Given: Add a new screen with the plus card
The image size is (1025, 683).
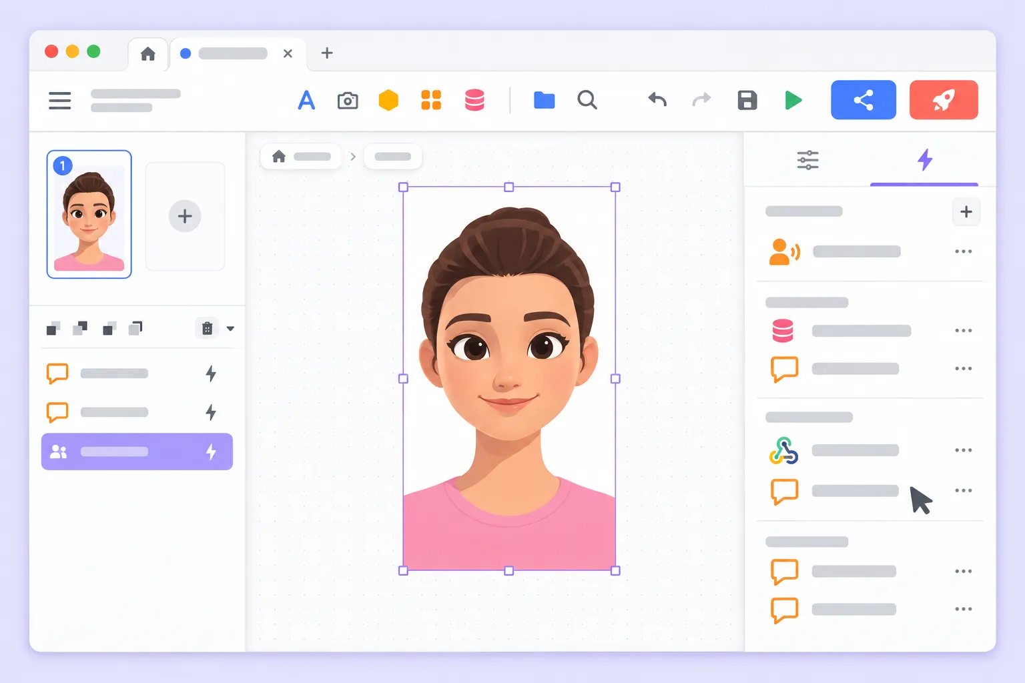Looking at the screenshot, I should coord(185,216).
